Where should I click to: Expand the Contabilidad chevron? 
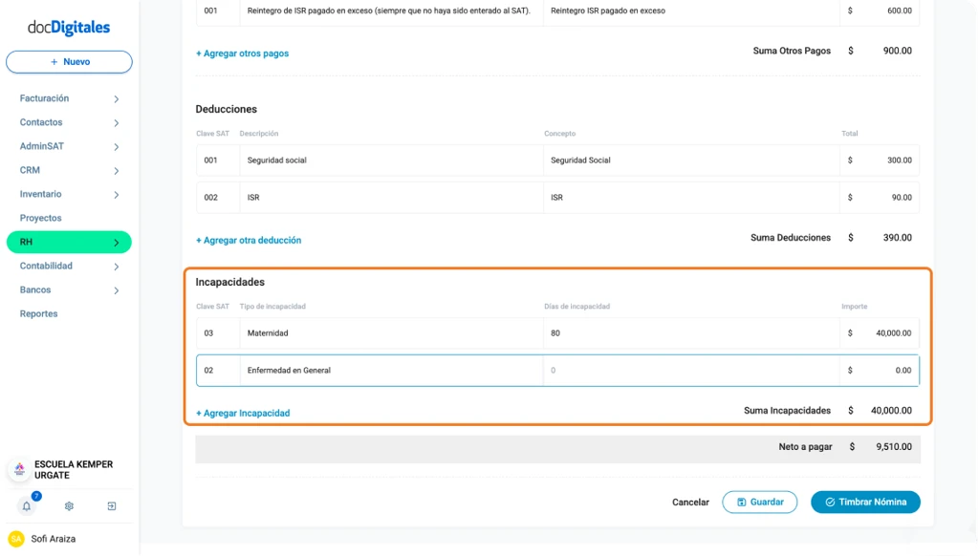116,267
